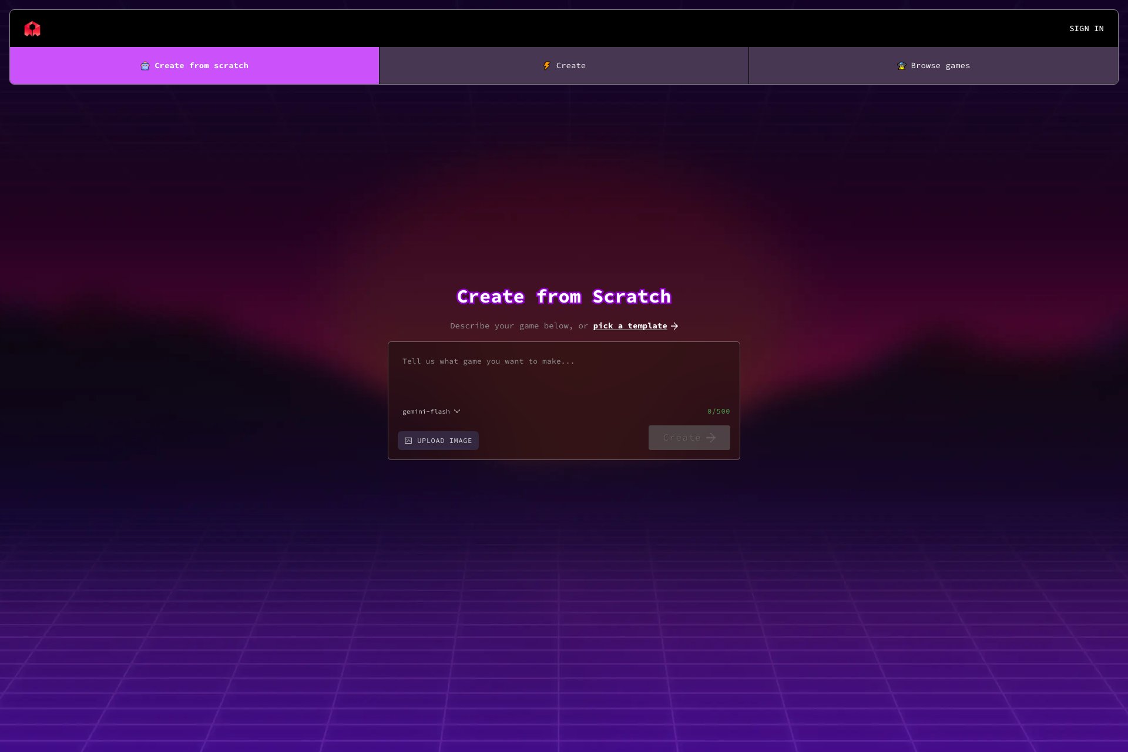Click the Create from Scratch heading
Viewport: 1128px width, 752px height.
563,297
